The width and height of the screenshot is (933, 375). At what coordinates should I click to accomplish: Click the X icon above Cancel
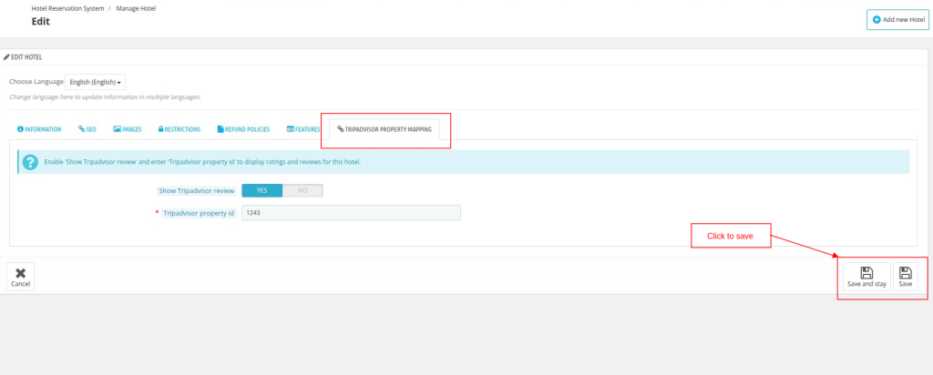click(20, 273)
